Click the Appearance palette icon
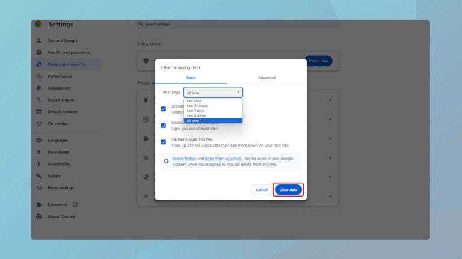 [38, 88]
